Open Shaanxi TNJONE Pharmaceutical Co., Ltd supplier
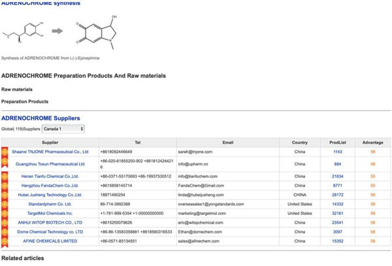 point(50,152)
